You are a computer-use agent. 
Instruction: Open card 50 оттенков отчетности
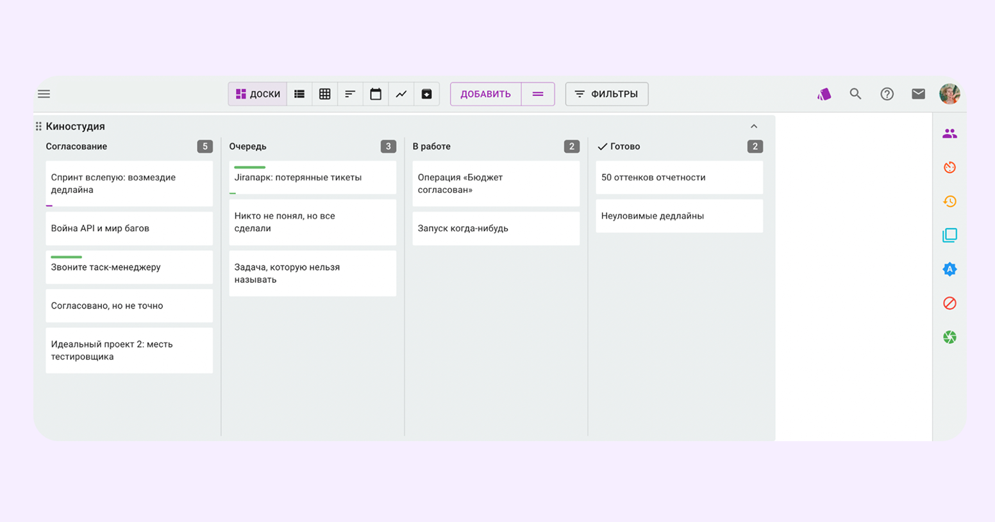[679, 177]
